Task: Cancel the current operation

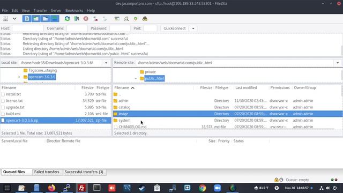Action: 86,19
